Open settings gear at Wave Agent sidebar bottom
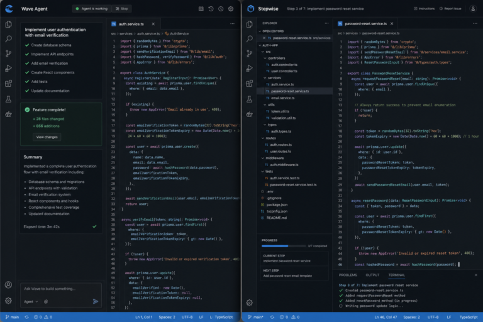The width and height of the screenshot is (483, 322). click(8, 301)
